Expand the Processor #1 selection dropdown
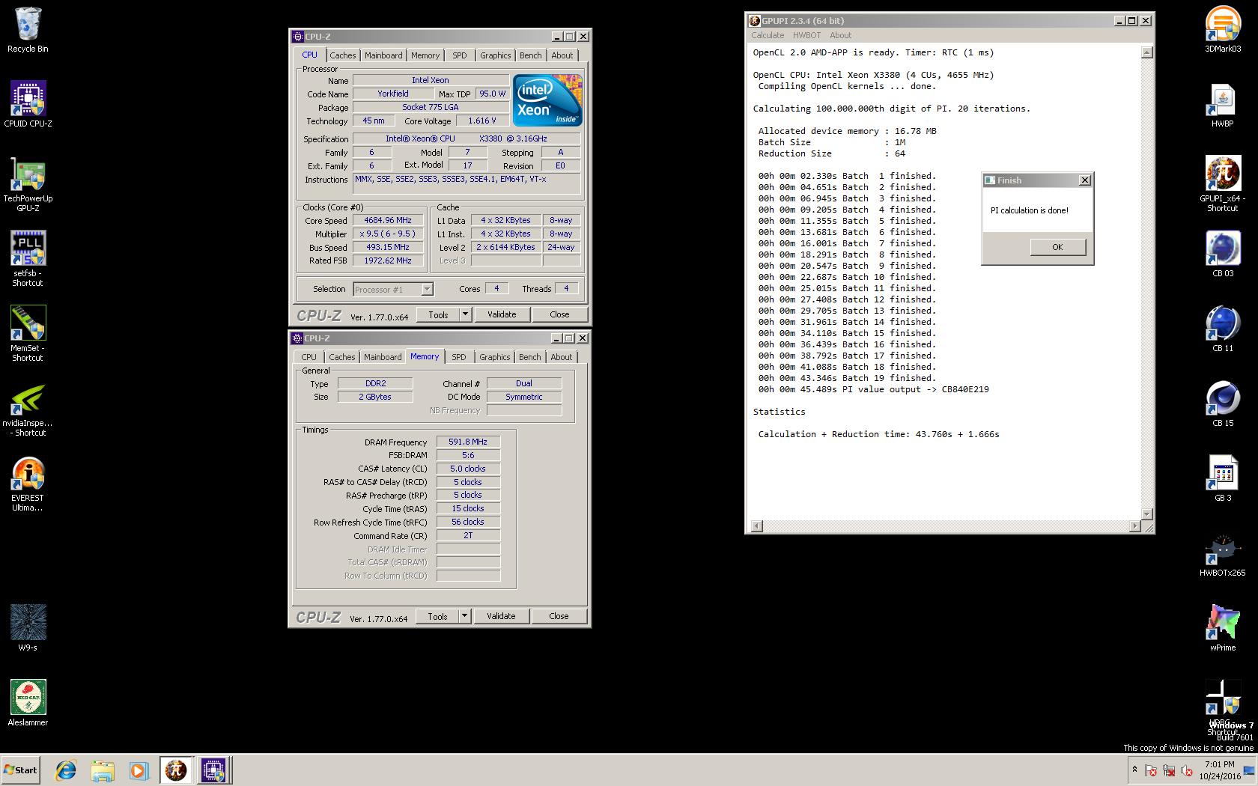Image resolution: width=1258 pixels, height=786 pixels. (x=427, y=289)
